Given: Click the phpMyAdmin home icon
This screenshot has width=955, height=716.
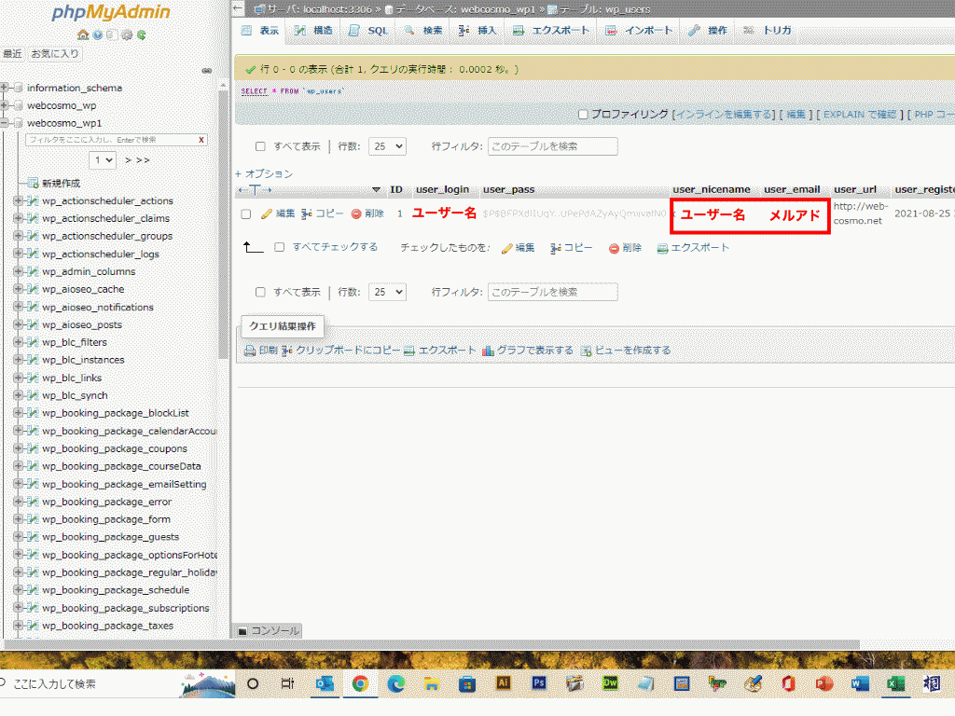Looking at the screenshot, I should click(84, 35).
